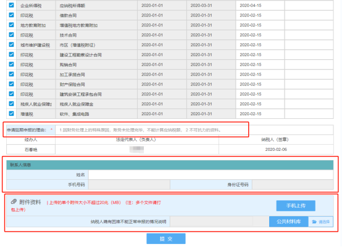342x247 pixels.
Task: Click the 手机上传 button
Action: point(296,206)
